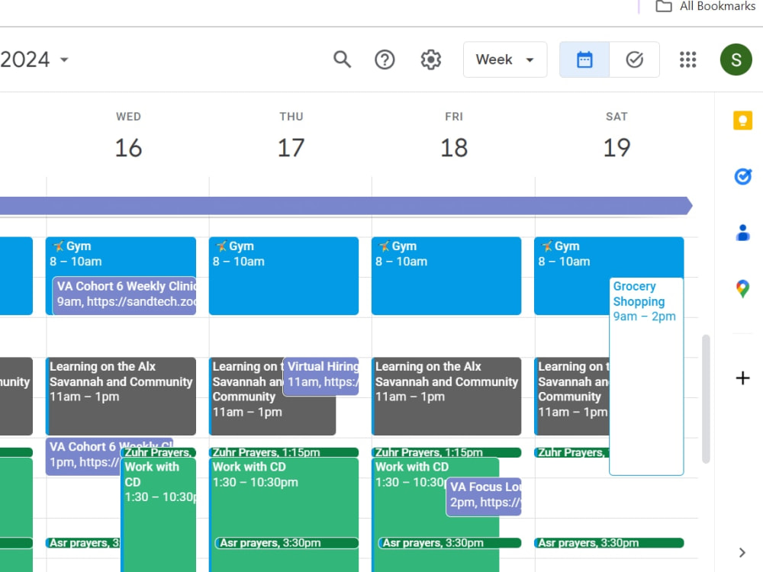Open the All Bookmarks folder
The image size is (763, 572).
click(706, 6)
